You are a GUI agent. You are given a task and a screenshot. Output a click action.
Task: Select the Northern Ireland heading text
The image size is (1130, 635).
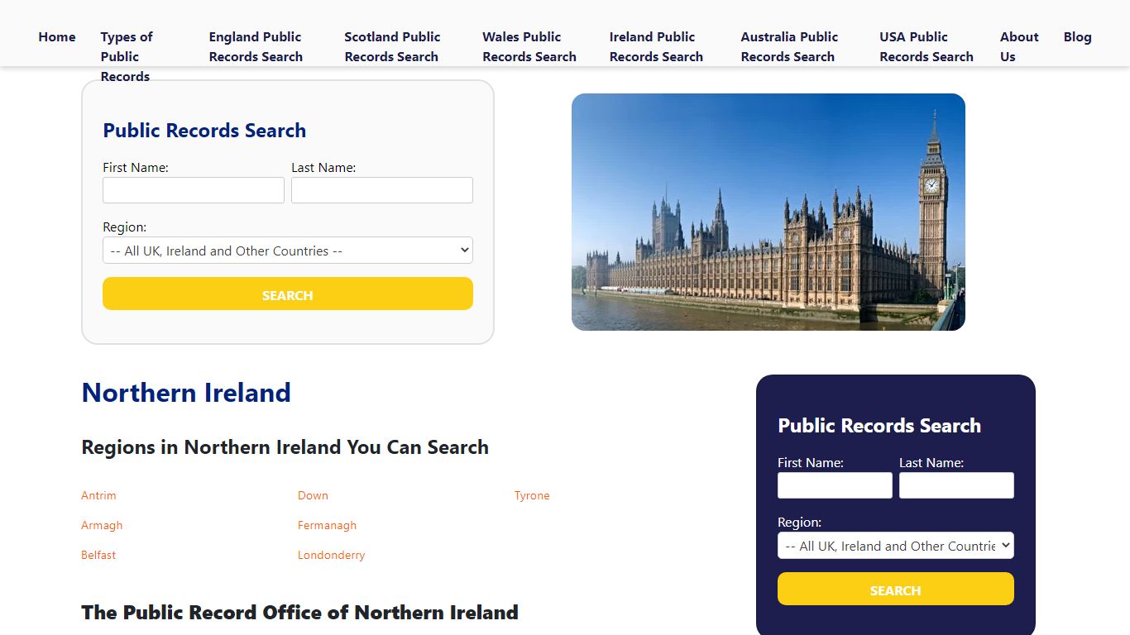[x=186, y=392]
